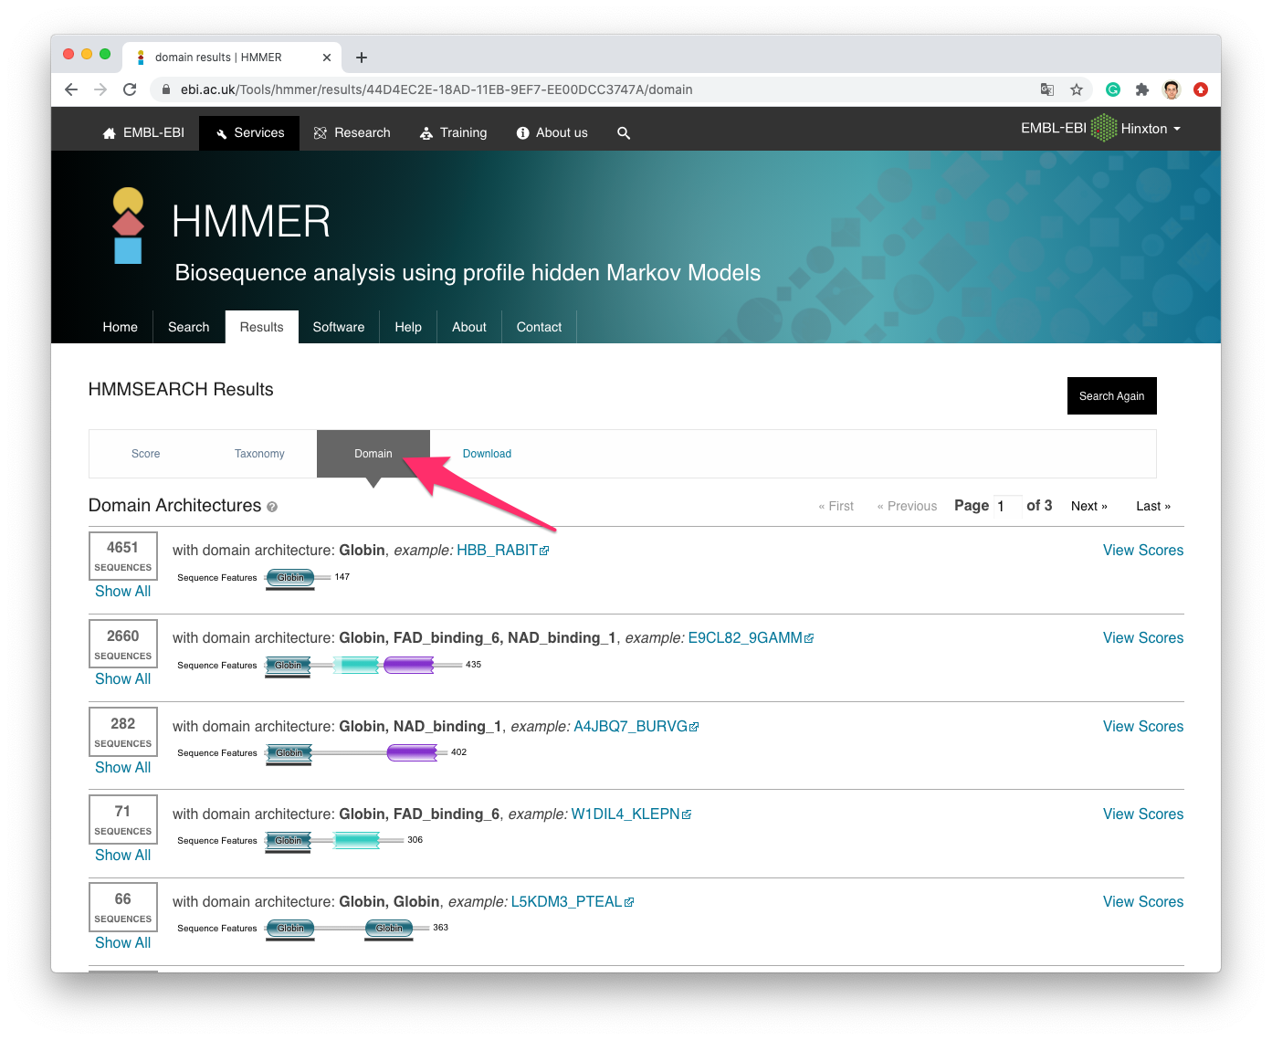
Task: Open the search magnifier in the EMBL-EBI navbar
Action: pyautogui.click(x=624, y=132)
